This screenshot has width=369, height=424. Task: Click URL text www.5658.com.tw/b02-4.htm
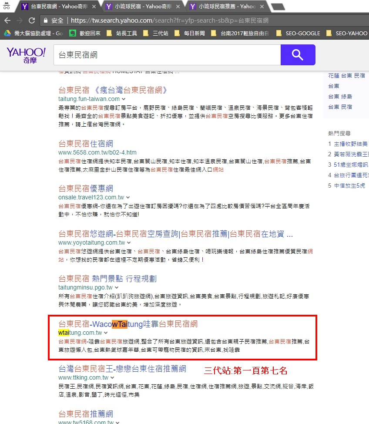[97, 152]
